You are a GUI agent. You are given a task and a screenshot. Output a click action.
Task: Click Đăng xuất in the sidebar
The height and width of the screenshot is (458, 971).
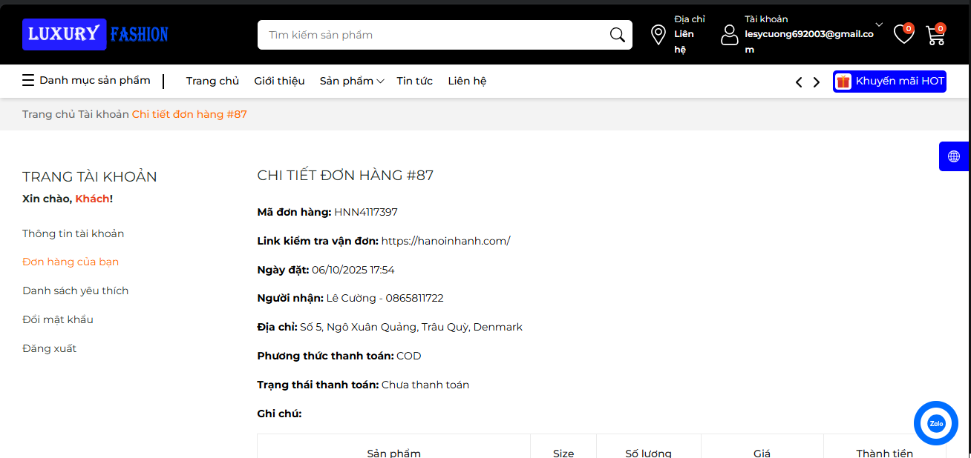coord(49,348)
